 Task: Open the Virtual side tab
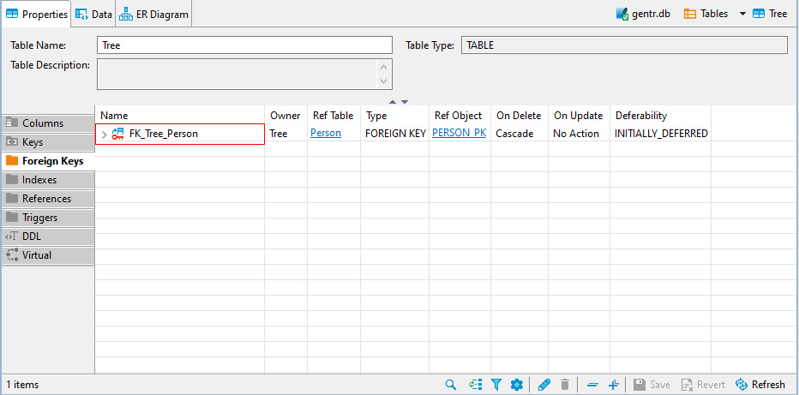(x=48, y=255)
